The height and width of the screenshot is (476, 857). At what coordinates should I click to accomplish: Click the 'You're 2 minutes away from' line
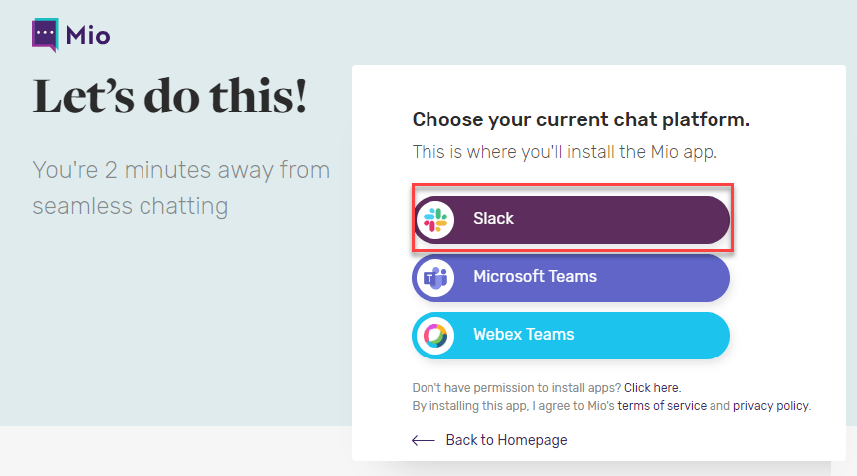[x=180, y=170]
